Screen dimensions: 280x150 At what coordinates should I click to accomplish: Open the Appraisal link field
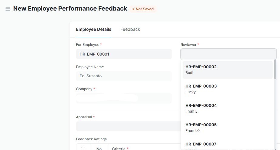pos(127,126)
